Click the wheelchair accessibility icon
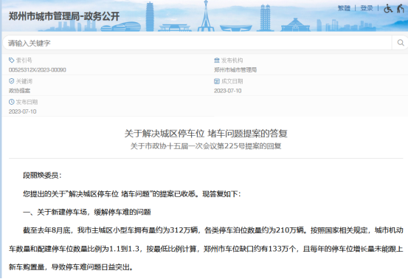The height and width of the screenshot is (279, 408). (388, 9)
